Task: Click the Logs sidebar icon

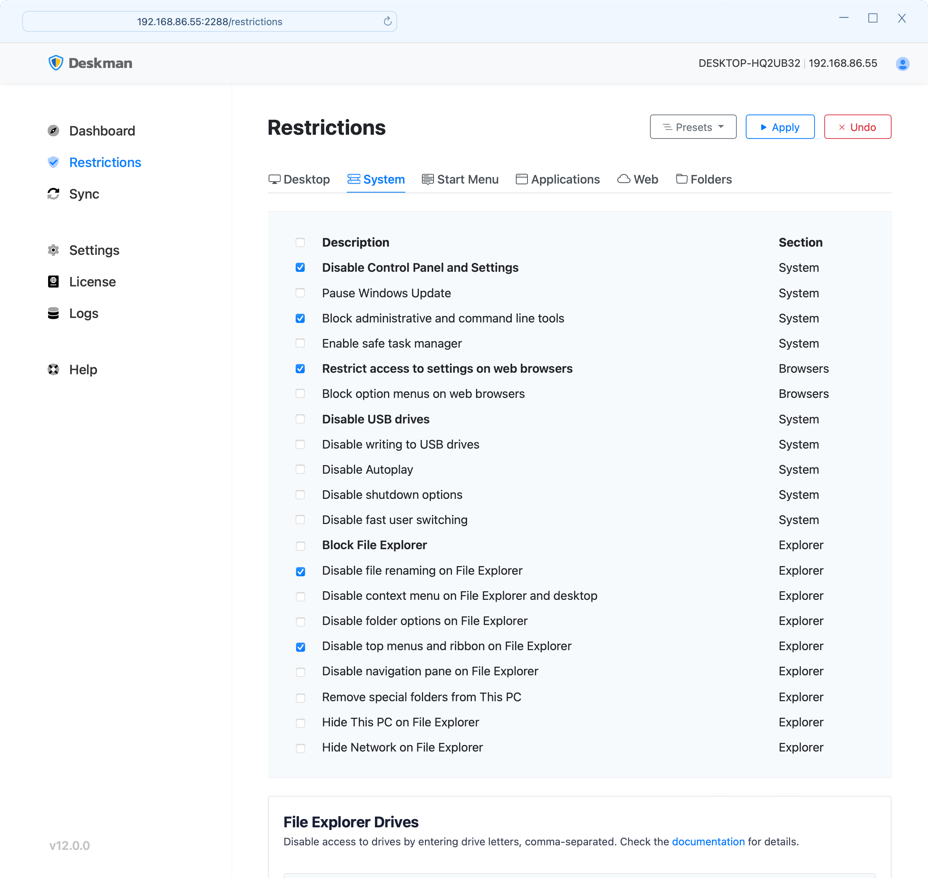Action: [x=54, y=313]
